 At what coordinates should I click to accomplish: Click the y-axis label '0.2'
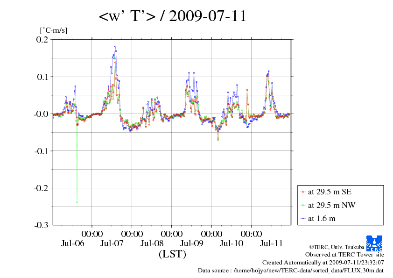click(42, 40)
